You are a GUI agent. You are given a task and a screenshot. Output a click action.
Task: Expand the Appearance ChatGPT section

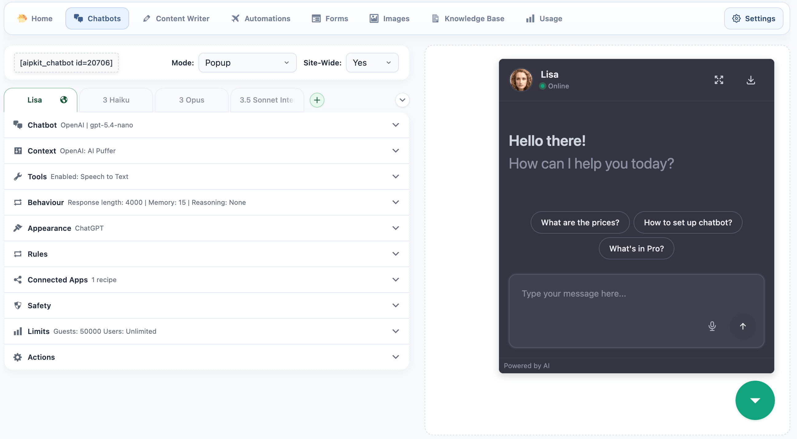[206, 228]
